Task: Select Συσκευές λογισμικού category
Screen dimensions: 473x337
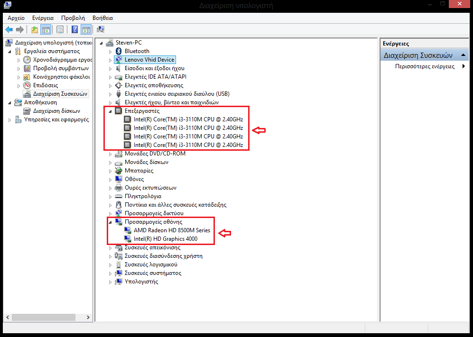Action: coord(151,264)
